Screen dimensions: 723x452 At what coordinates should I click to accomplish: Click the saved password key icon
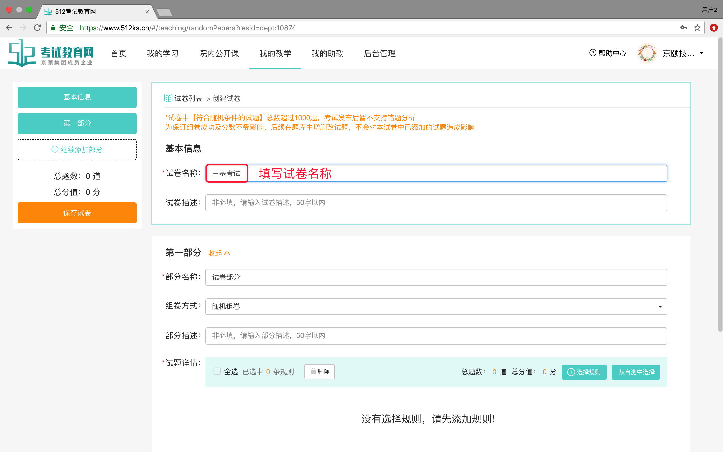[684, 28]
